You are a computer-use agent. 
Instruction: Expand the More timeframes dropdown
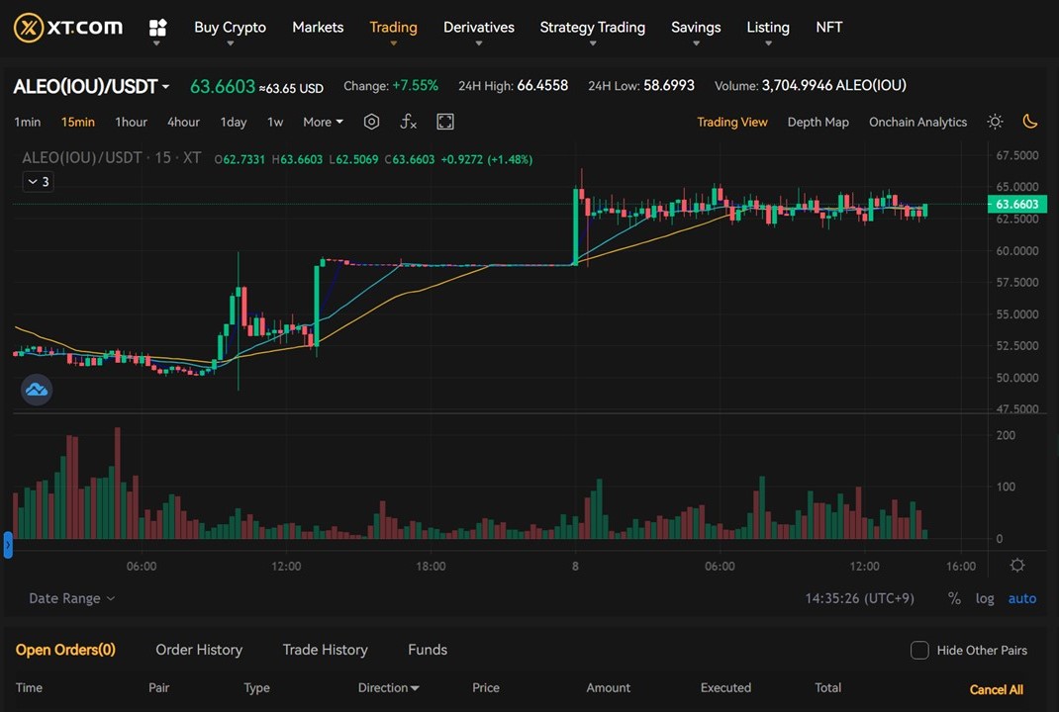click(323, 123)
